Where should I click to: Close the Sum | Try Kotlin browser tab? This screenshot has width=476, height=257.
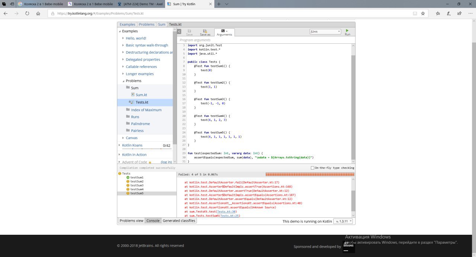(x=210, y=4)
